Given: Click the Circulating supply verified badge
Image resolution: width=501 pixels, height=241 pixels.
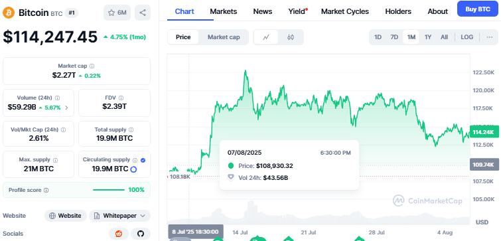Looking at the screenshot, I should (143, 160).
